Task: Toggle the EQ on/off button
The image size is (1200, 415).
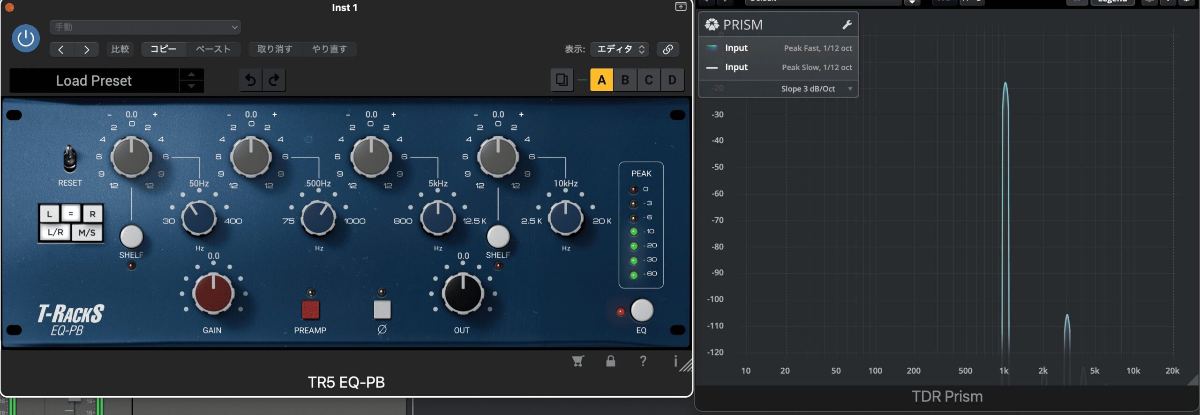Action: [642, 311]
